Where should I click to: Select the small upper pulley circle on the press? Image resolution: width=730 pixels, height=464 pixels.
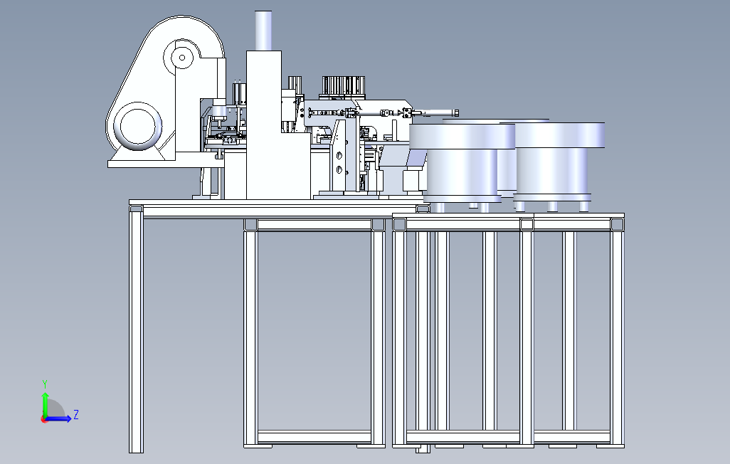coord(182,58)
